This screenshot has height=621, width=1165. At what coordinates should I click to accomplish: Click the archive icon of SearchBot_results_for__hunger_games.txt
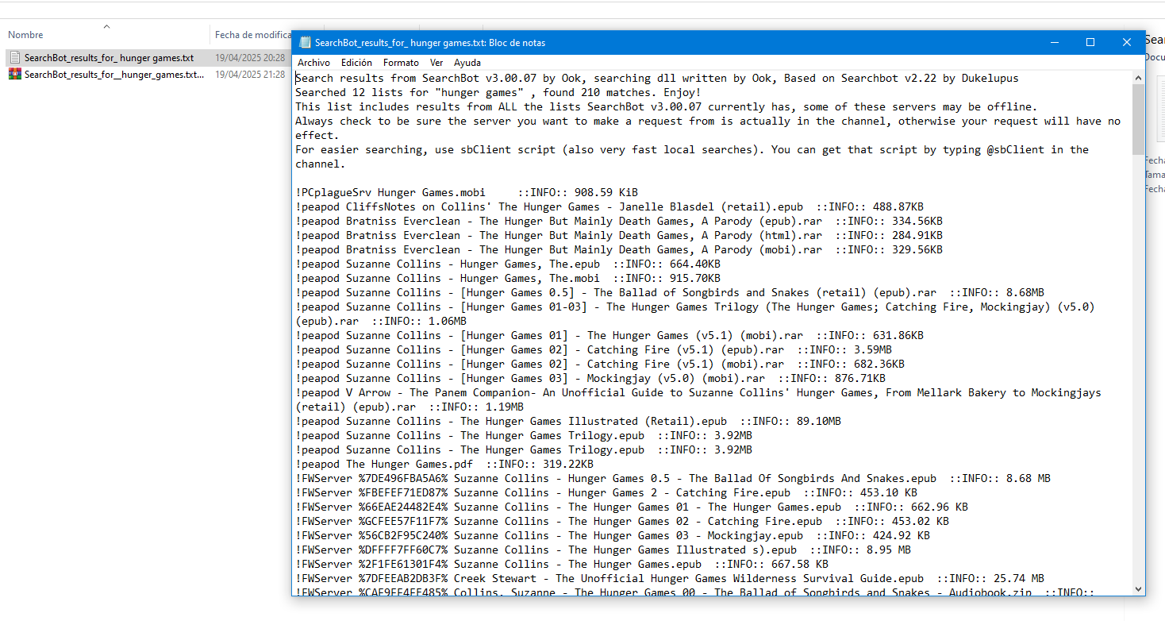pyautogui.click(x=14, y=74)
